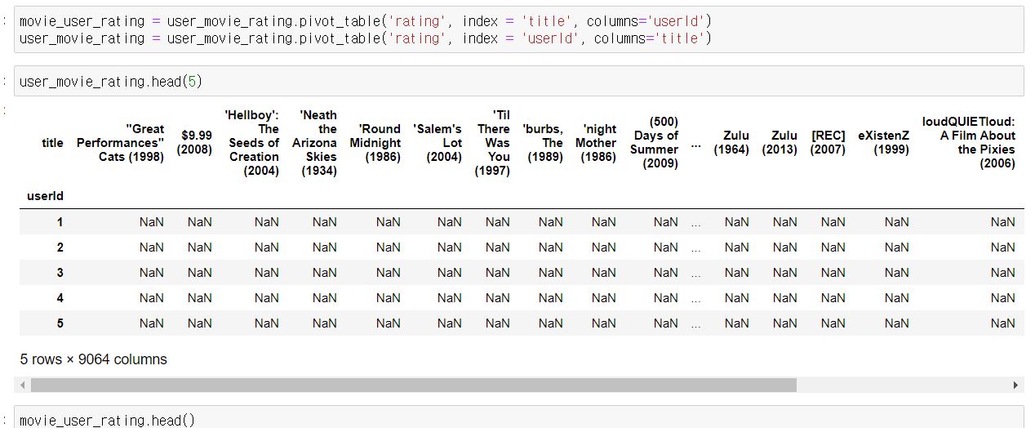The height and width of the screenshot is (428, 1035).
Task: Select the Zulu (2013) column header
Action: 780,143
